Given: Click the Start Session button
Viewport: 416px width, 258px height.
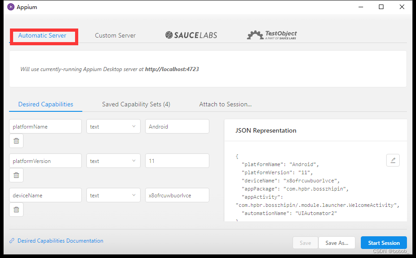Looking at the screenshot, I should pyautogui.click(x=383, y=243).
